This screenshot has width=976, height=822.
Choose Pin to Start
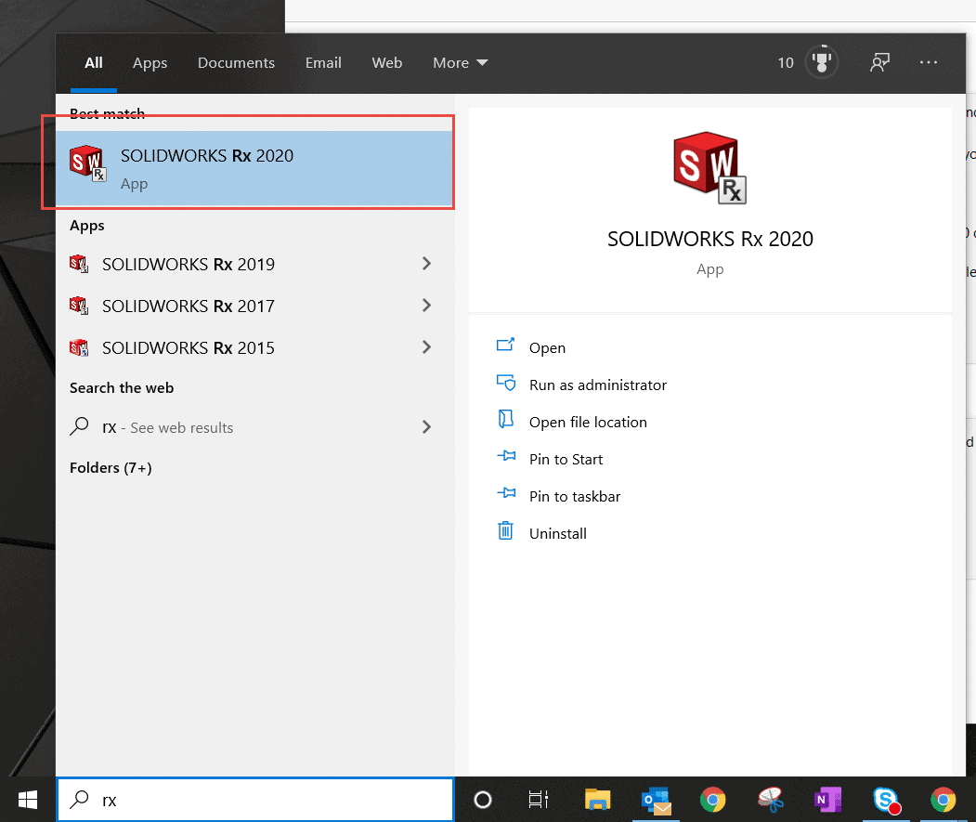pyautogui.click(x=566, y=459)
